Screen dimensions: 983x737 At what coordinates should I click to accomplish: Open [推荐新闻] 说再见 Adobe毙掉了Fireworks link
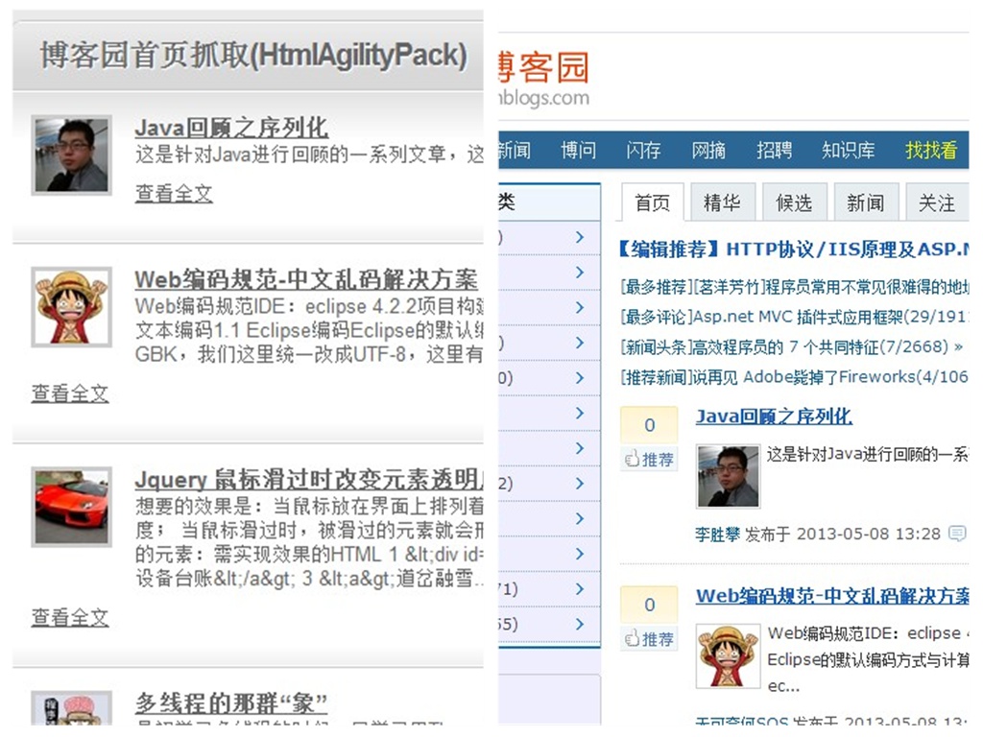pos(794,376)
